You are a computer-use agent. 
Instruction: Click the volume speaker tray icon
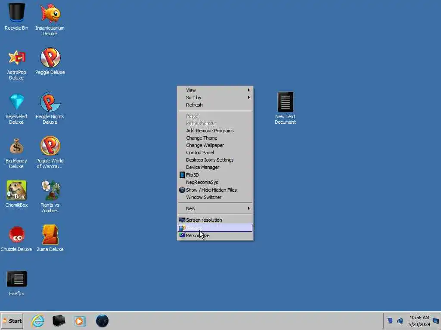(x=400, y=321)
